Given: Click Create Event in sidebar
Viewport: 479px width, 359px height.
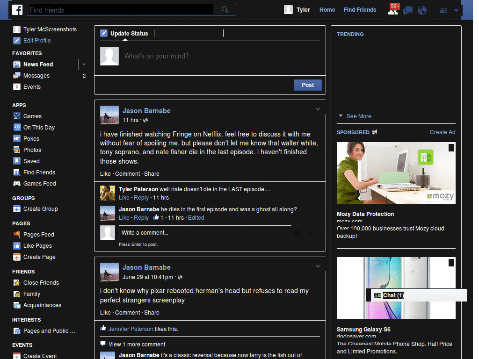Looking at the screenshot, I should coord(40,356).
